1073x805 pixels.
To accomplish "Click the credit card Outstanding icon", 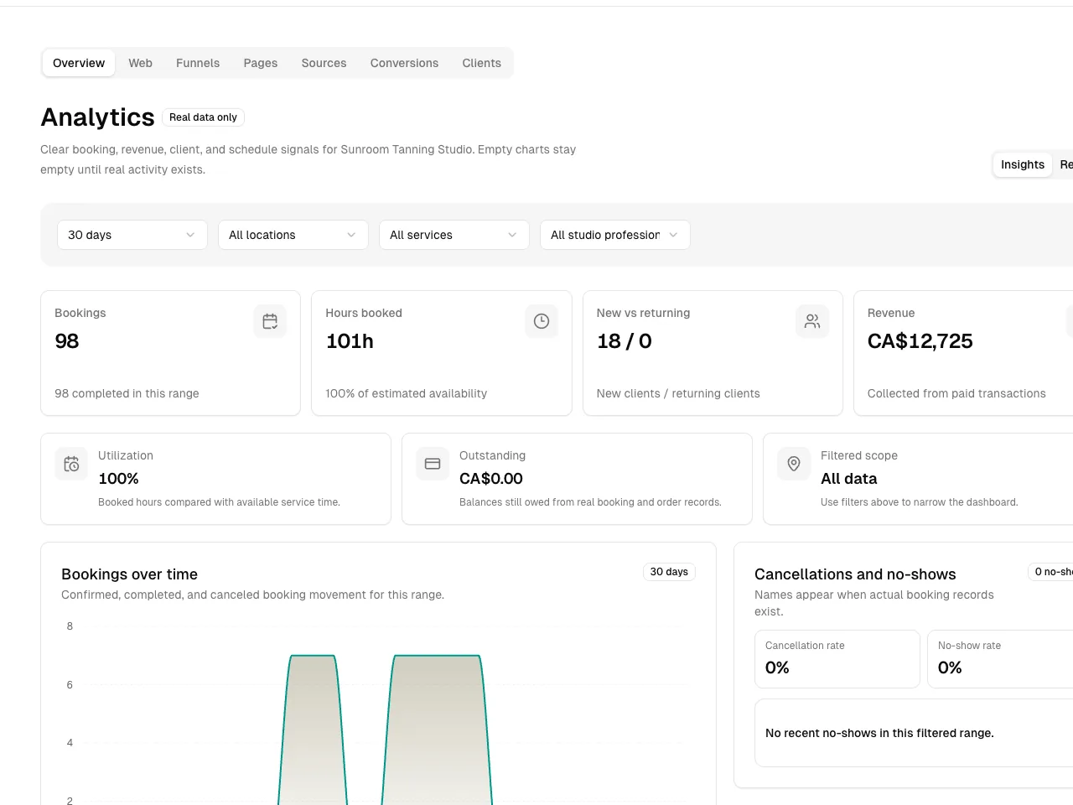I will click(433, 464).
